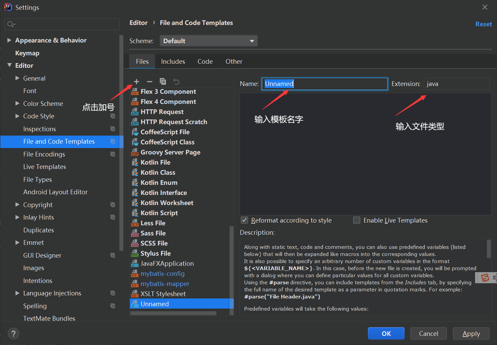Screen dimensions: 497x345
Task: Click the Apply button
Action: tap(471, 334)
